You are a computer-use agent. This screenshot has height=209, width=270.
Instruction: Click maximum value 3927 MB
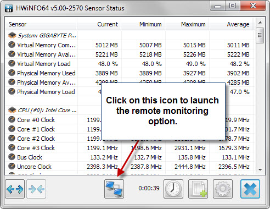[x=194, y=73]
